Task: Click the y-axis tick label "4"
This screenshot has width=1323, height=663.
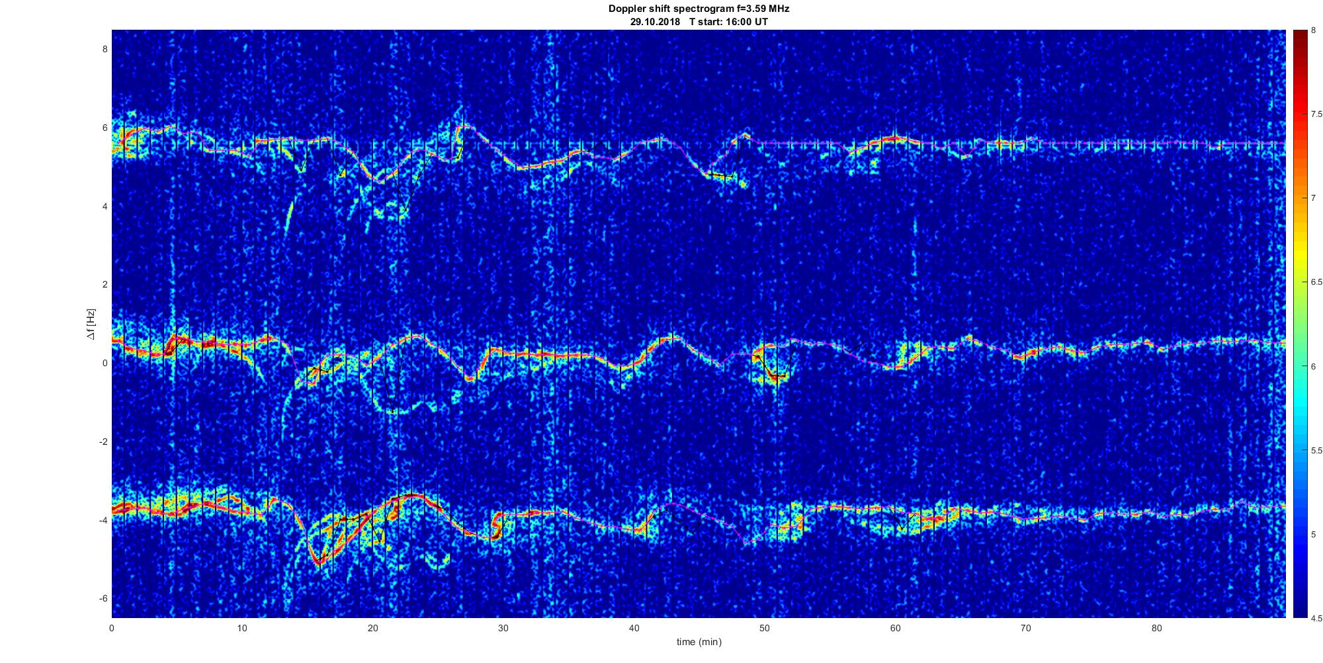Action: [105, 206]
